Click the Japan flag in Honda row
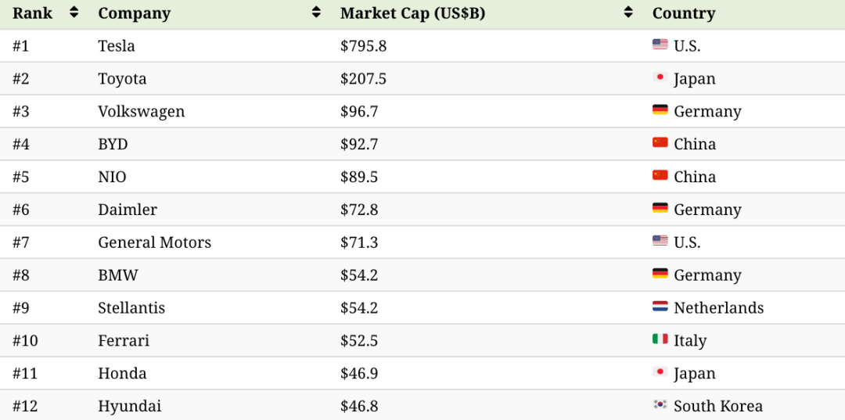Viewport: 845px width, 420px height. point(660,372)
